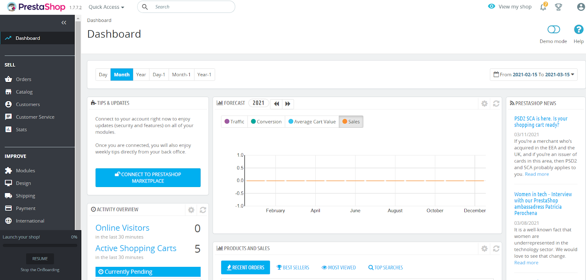The image size is (586, 280).
Task: Click the Active Shopping Carts link
Action: (x=136, y=248)
